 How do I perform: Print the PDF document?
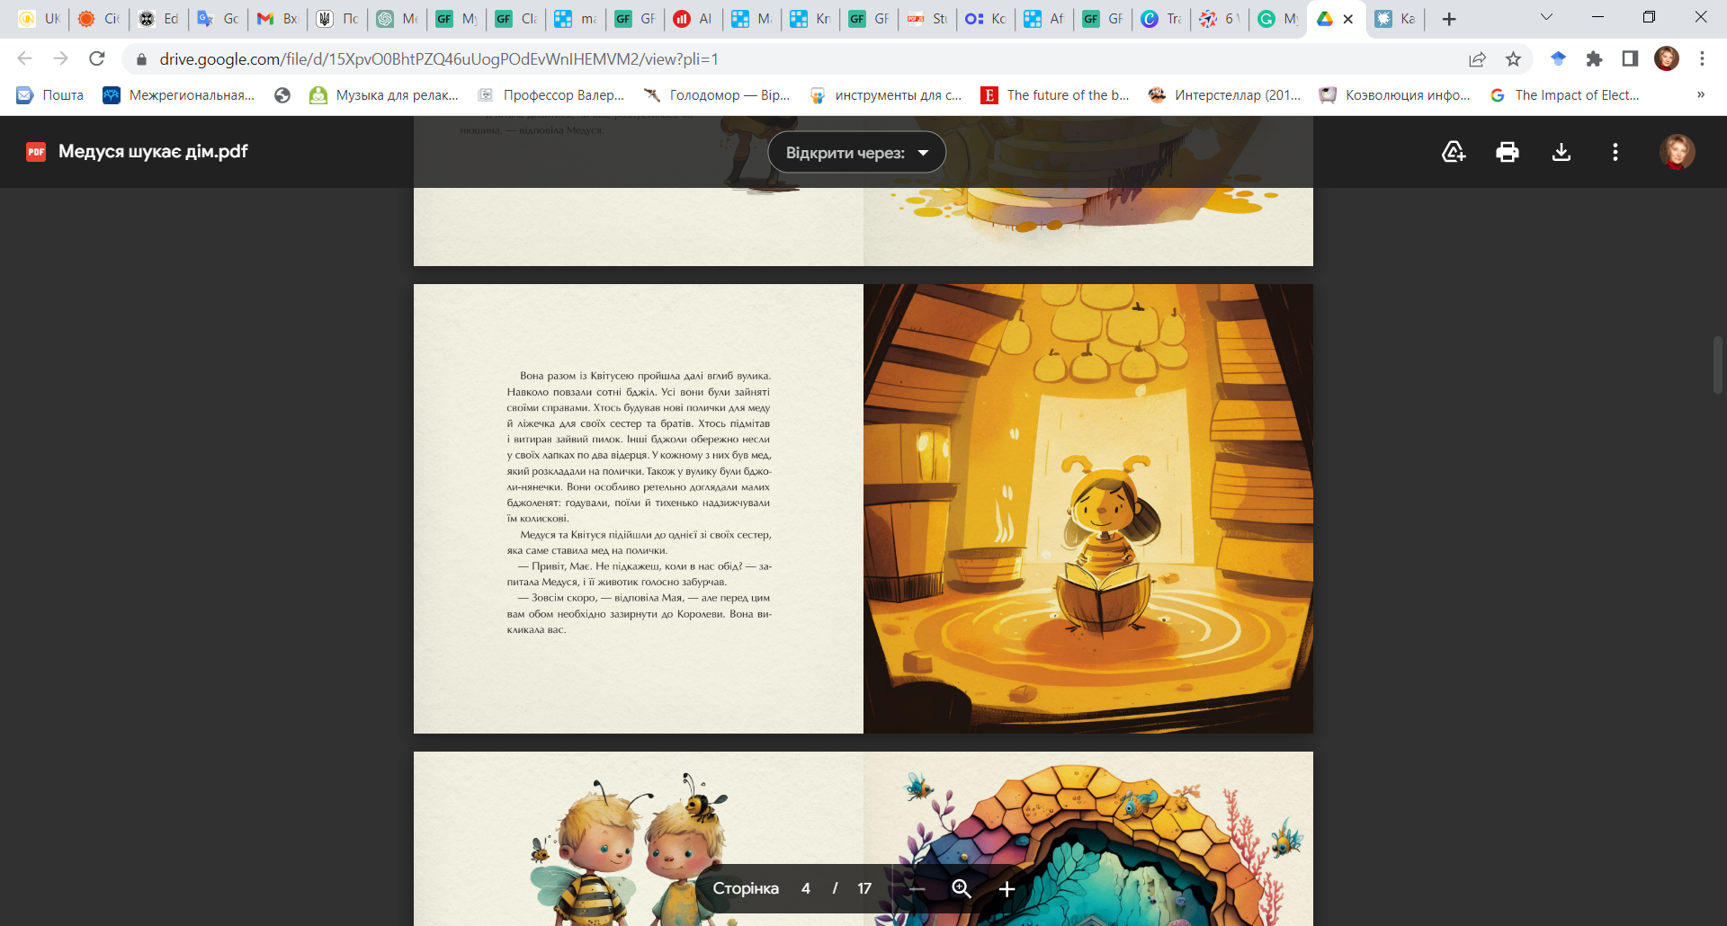(1508, 152)
